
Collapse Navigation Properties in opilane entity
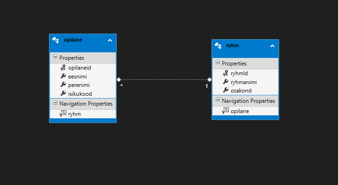(x=55, y=102)
